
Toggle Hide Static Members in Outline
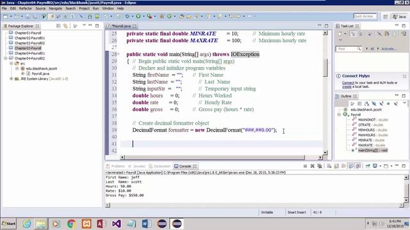(x=381, y=103)
